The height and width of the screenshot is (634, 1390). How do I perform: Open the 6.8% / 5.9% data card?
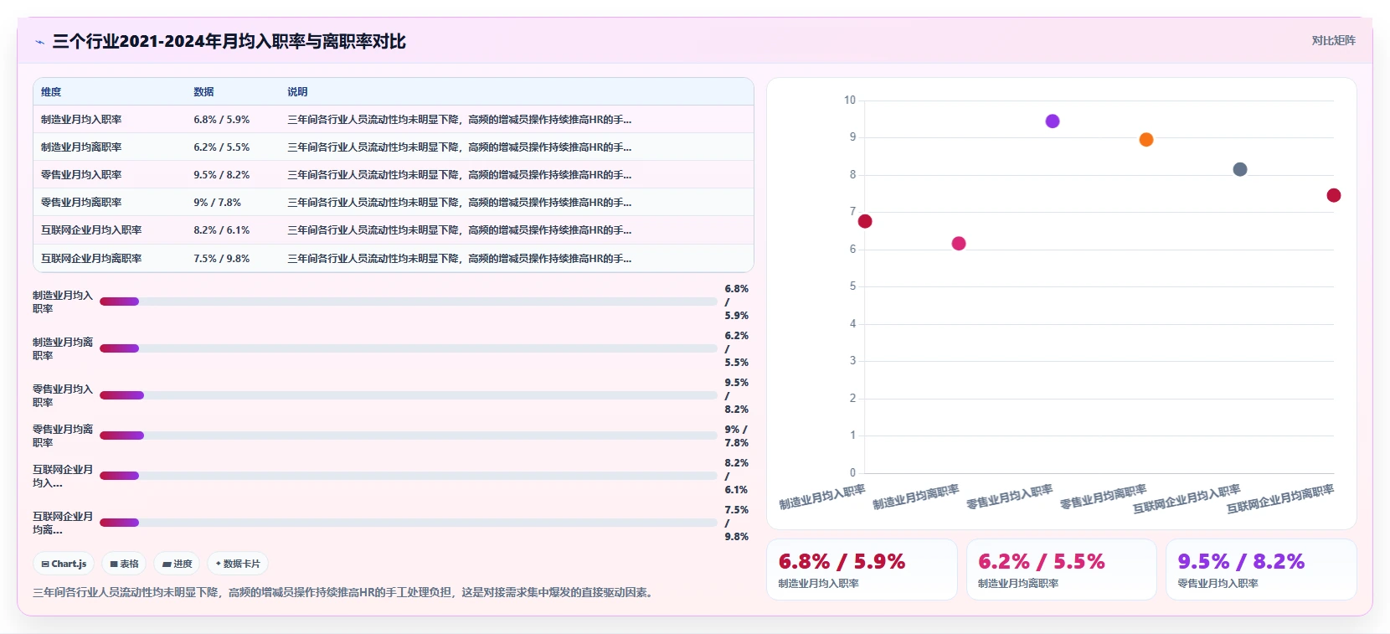[x=862, y=570]
